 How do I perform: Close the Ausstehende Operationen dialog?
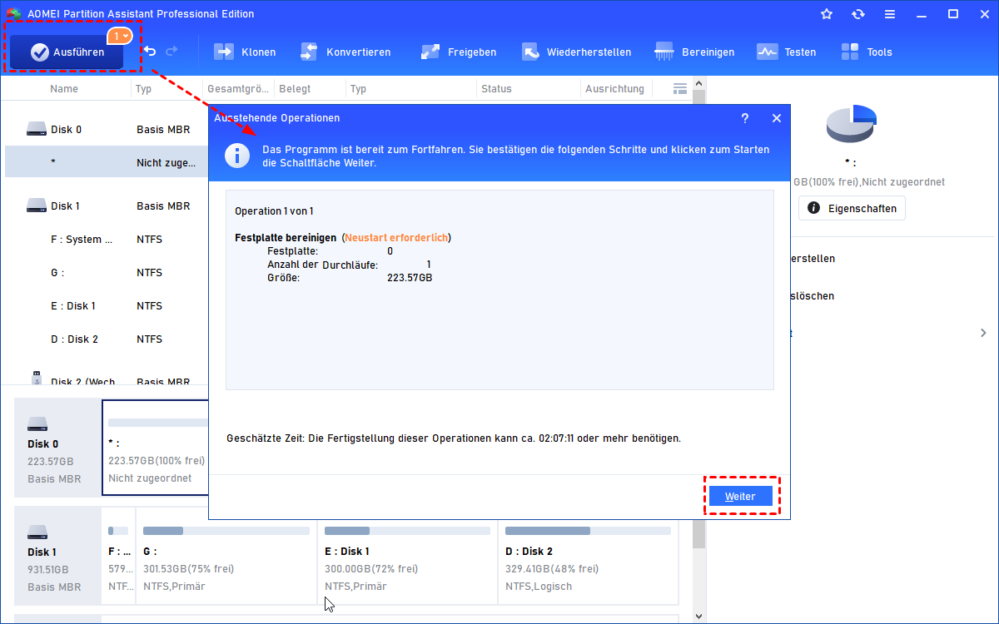coord(777,118)
